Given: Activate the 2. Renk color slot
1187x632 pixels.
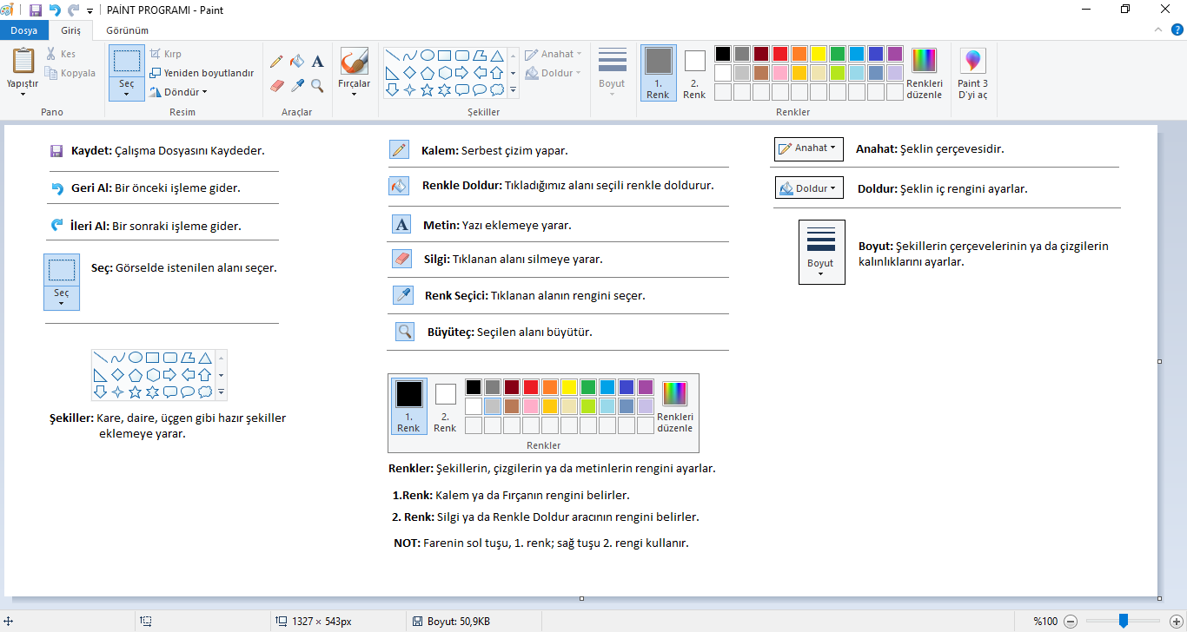Looking at the screenshot, I should (x=694, y=73).
